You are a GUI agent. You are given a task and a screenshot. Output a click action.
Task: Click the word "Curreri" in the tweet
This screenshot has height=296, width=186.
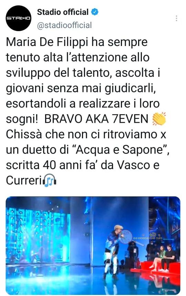tap(24, 181)
